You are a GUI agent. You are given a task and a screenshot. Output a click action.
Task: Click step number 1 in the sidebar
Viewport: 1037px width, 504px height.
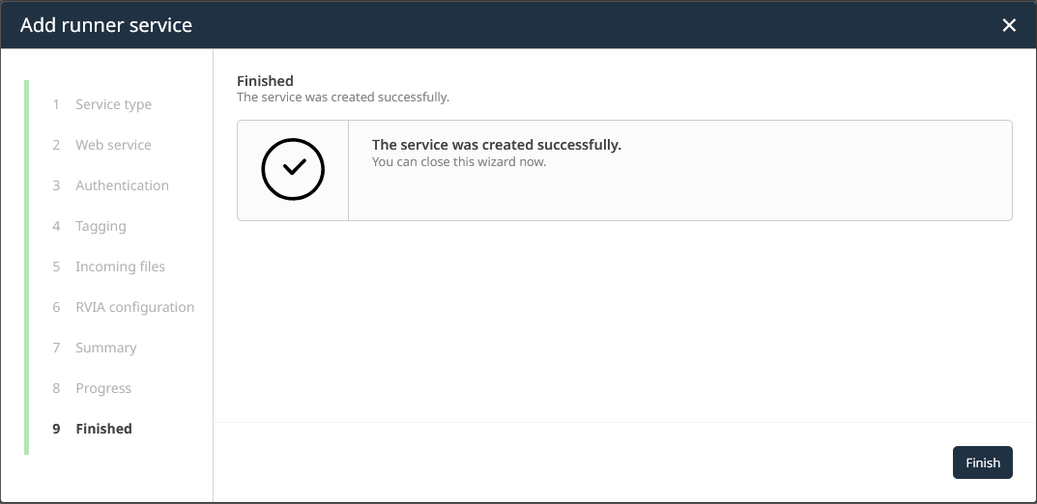coord(56,104)
